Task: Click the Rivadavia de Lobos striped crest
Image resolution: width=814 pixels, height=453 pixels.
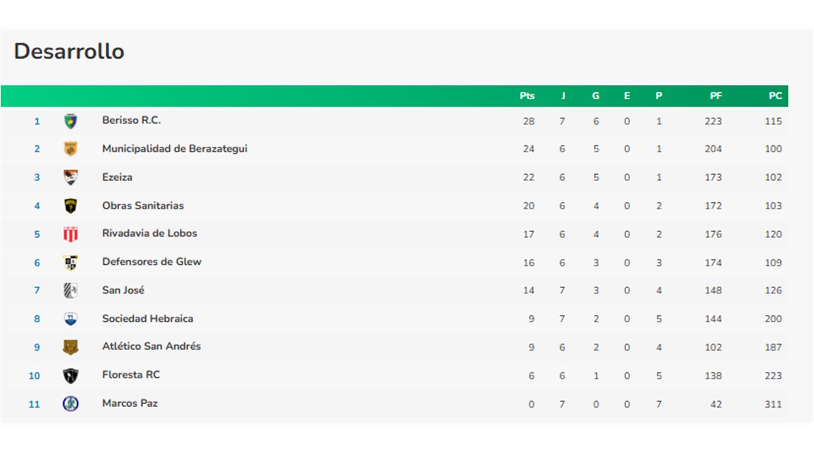Action: tap(70, 234)
